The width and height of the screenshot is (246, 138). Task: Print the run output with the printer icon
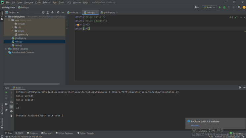(11, 111)
